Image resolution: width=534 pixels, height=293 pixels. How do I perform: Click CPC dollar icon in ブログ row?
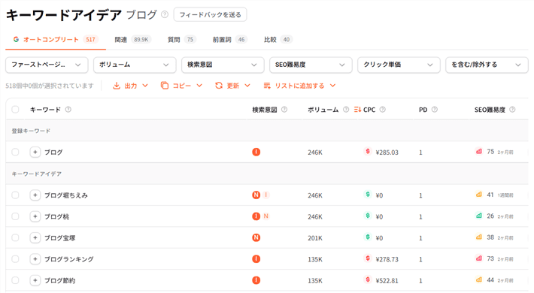pos(368,151)
